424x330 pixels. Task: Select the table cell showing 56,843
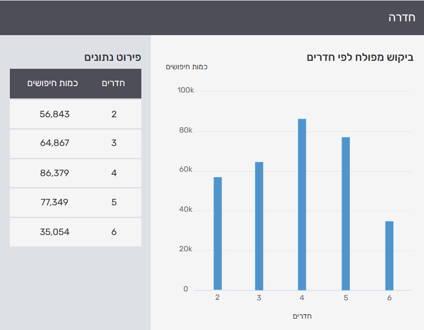tap(54, 114)
